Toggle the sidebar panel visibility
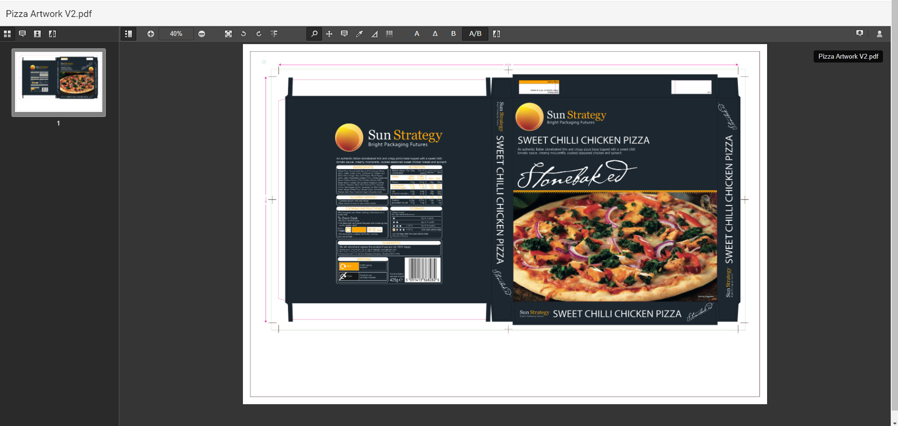The width and height of the screenshot is (898, 426). pos(128,34)
